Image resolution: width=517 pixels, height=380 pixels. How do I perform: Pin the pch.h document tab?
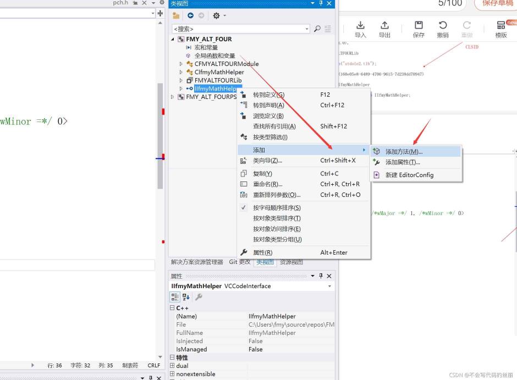[x=135, y=3]
